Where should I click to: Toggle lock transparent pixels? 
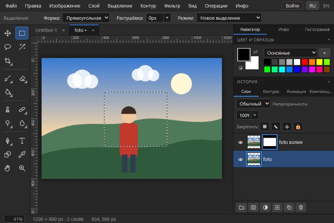pyautogui.click(x=265, y=127)
